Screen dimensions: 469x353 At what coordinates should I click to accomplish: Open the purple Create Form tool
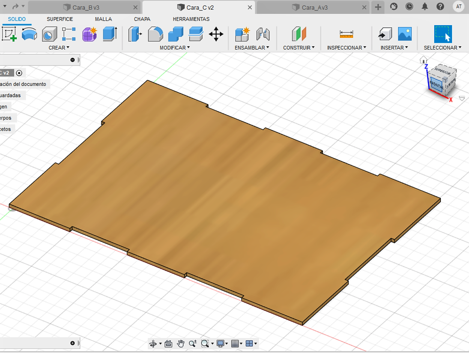90,34
